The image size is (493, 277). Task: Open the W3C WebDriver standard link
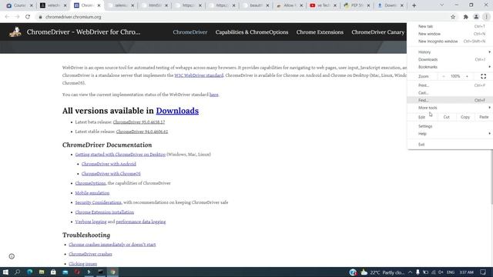199,75
